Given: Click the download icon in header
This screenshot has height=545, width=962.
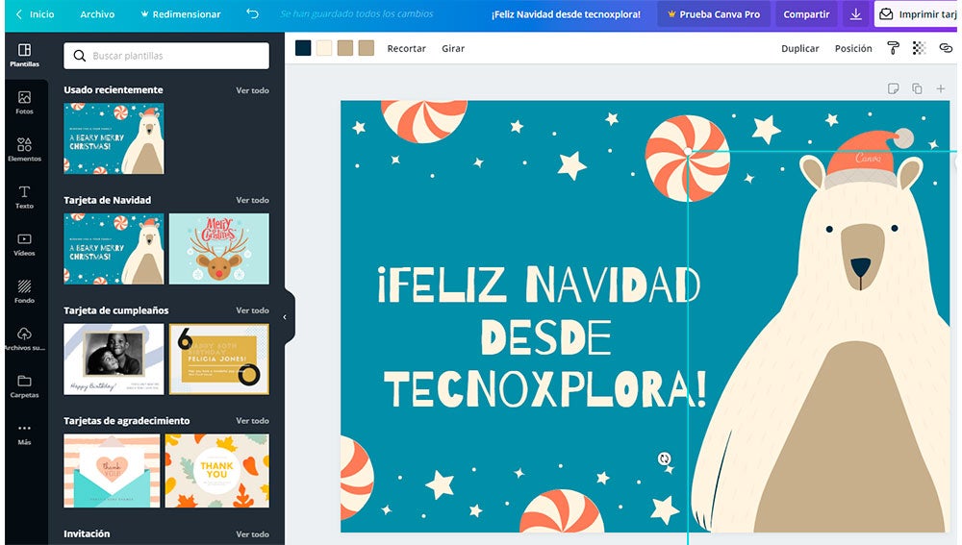Looking at the screenshot, I should [855, 14].
